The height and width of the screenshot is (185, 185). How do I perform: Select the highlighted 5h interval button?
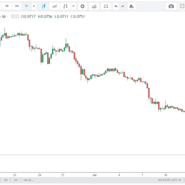[x=27, y=6]
